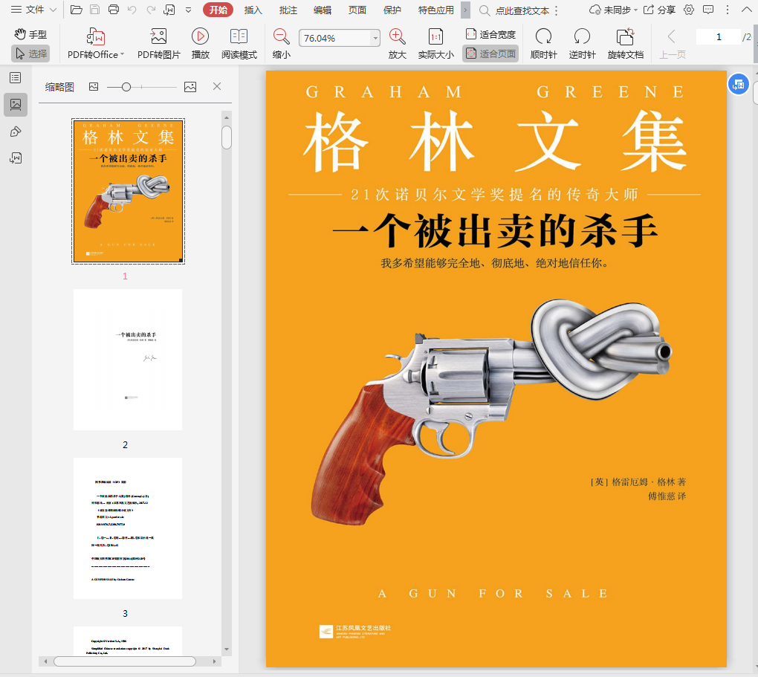Expand more ribbon tabs arrow
Viewport: 758px width, 677px height.
pos(465,10)
